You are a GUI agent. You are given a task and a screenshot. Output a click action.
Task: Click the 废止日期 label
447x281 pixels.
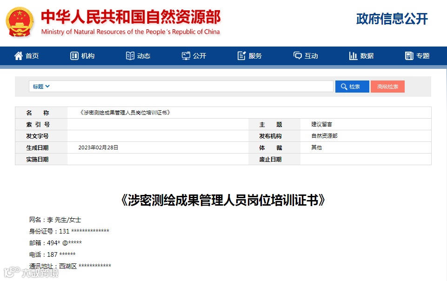click(270, 160)
